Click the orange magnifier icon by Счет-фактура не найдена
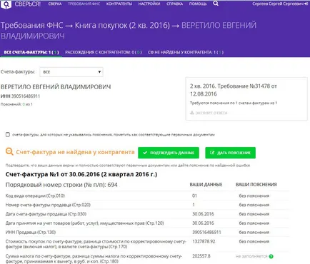 pos(9,152)
